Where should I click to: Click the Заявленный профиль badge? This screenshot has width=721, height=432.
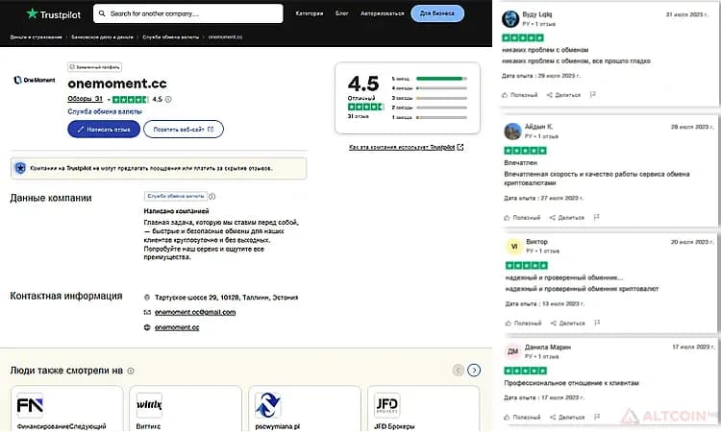point(95,67)
